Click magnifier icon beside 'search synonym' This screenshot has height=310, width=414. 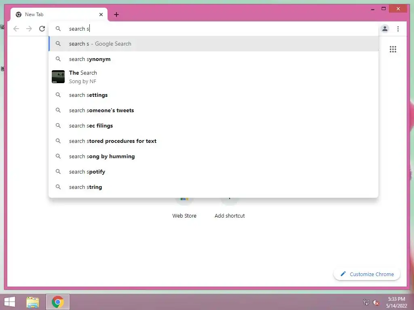[x=58, y=59]
